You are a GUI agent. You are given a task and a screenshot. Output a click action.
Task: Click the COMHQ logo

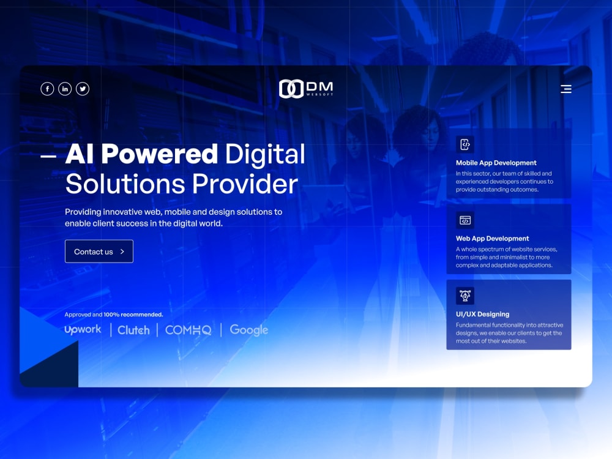click(x=188, y=330)
